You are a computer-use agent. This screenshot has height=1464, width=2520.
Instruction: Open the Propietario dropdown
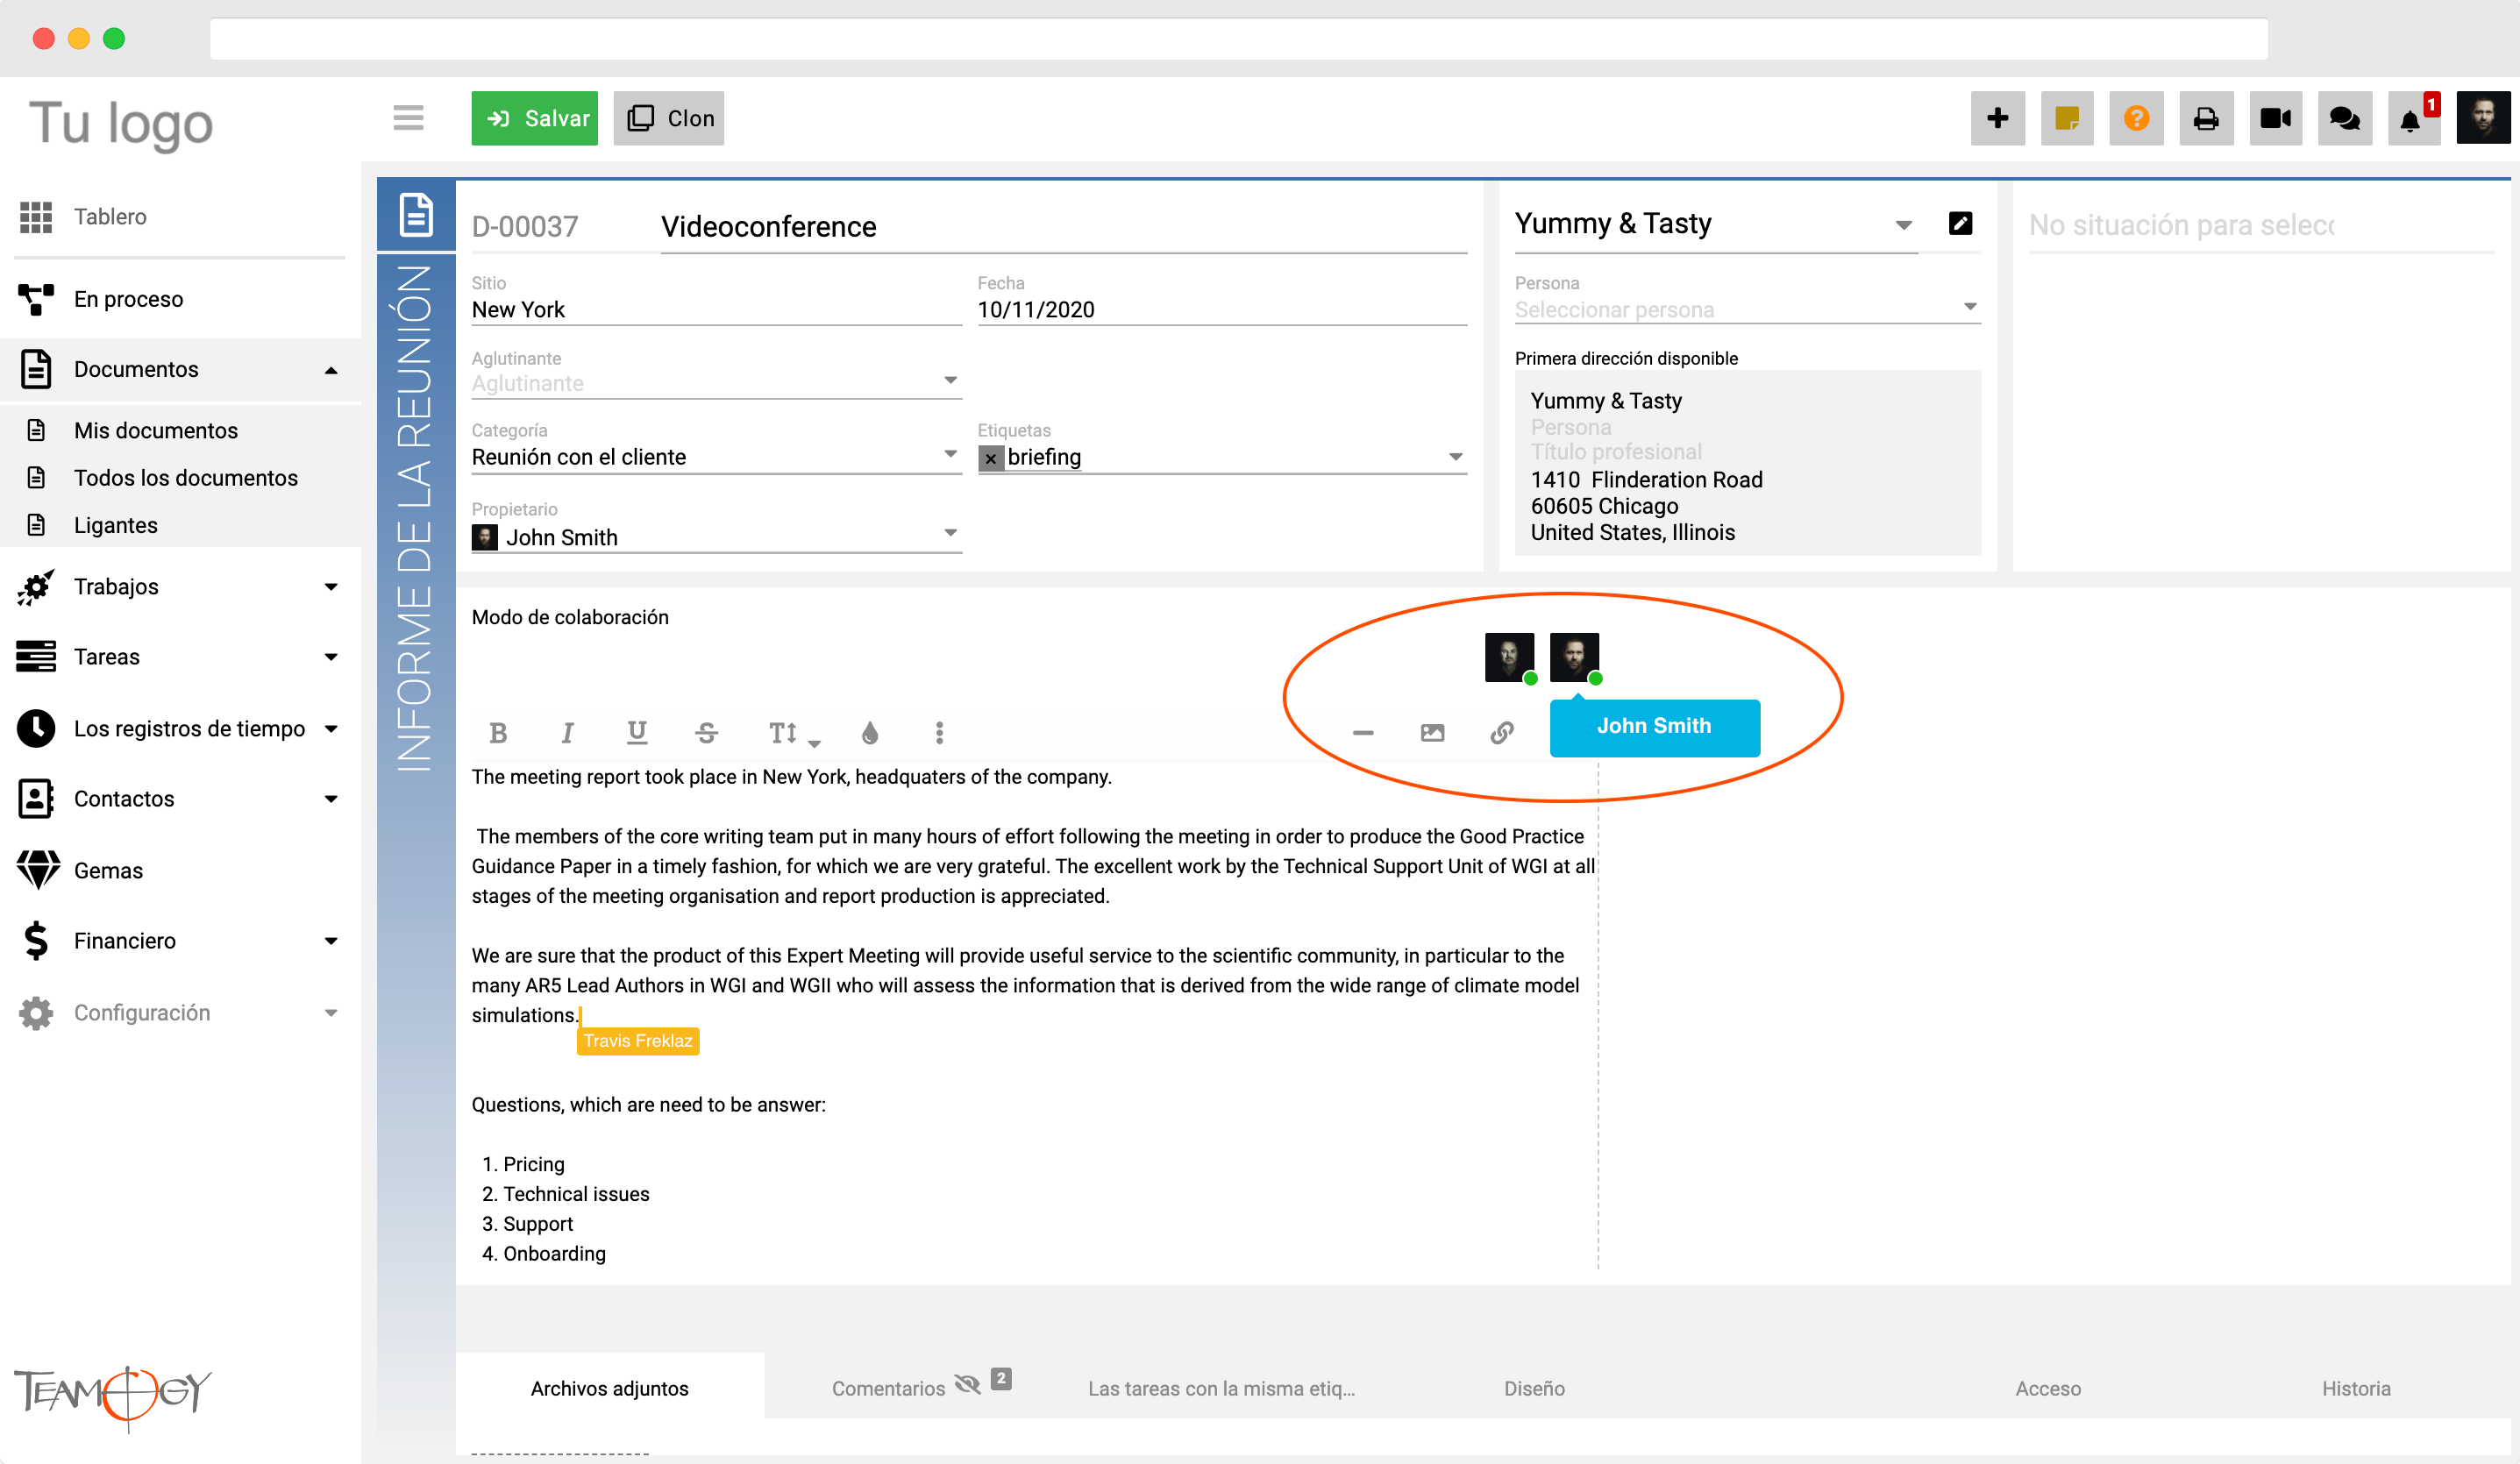716,537
